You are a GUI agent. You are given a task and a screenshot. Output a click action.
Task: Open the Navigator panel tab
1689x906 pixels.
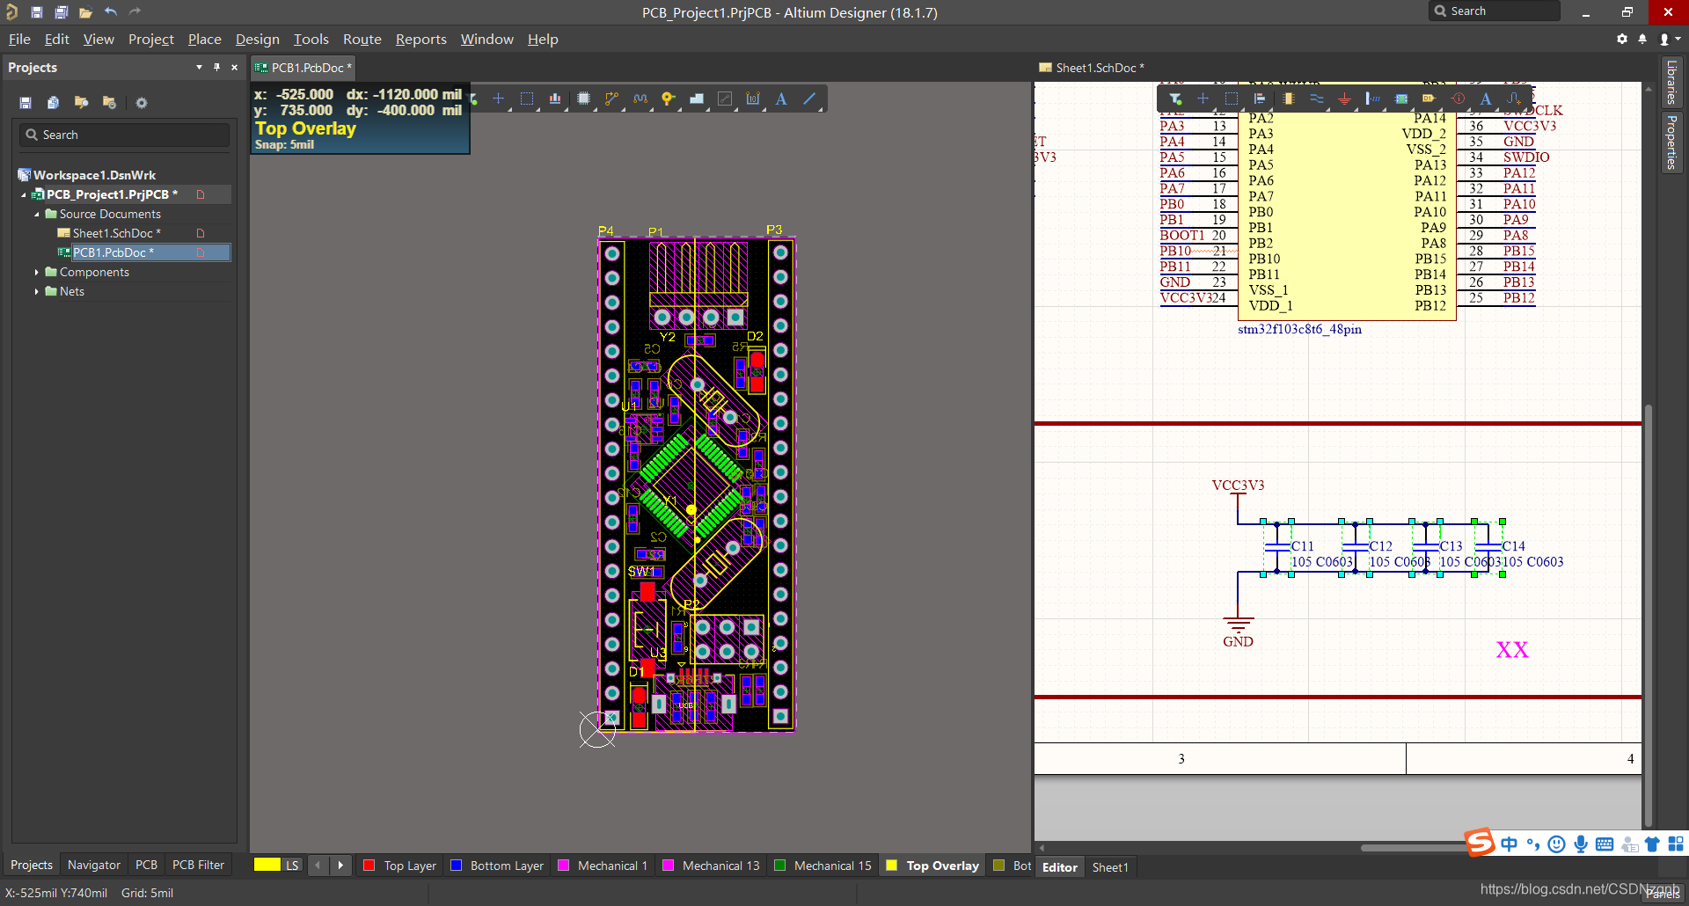click(x=94, y=866)
